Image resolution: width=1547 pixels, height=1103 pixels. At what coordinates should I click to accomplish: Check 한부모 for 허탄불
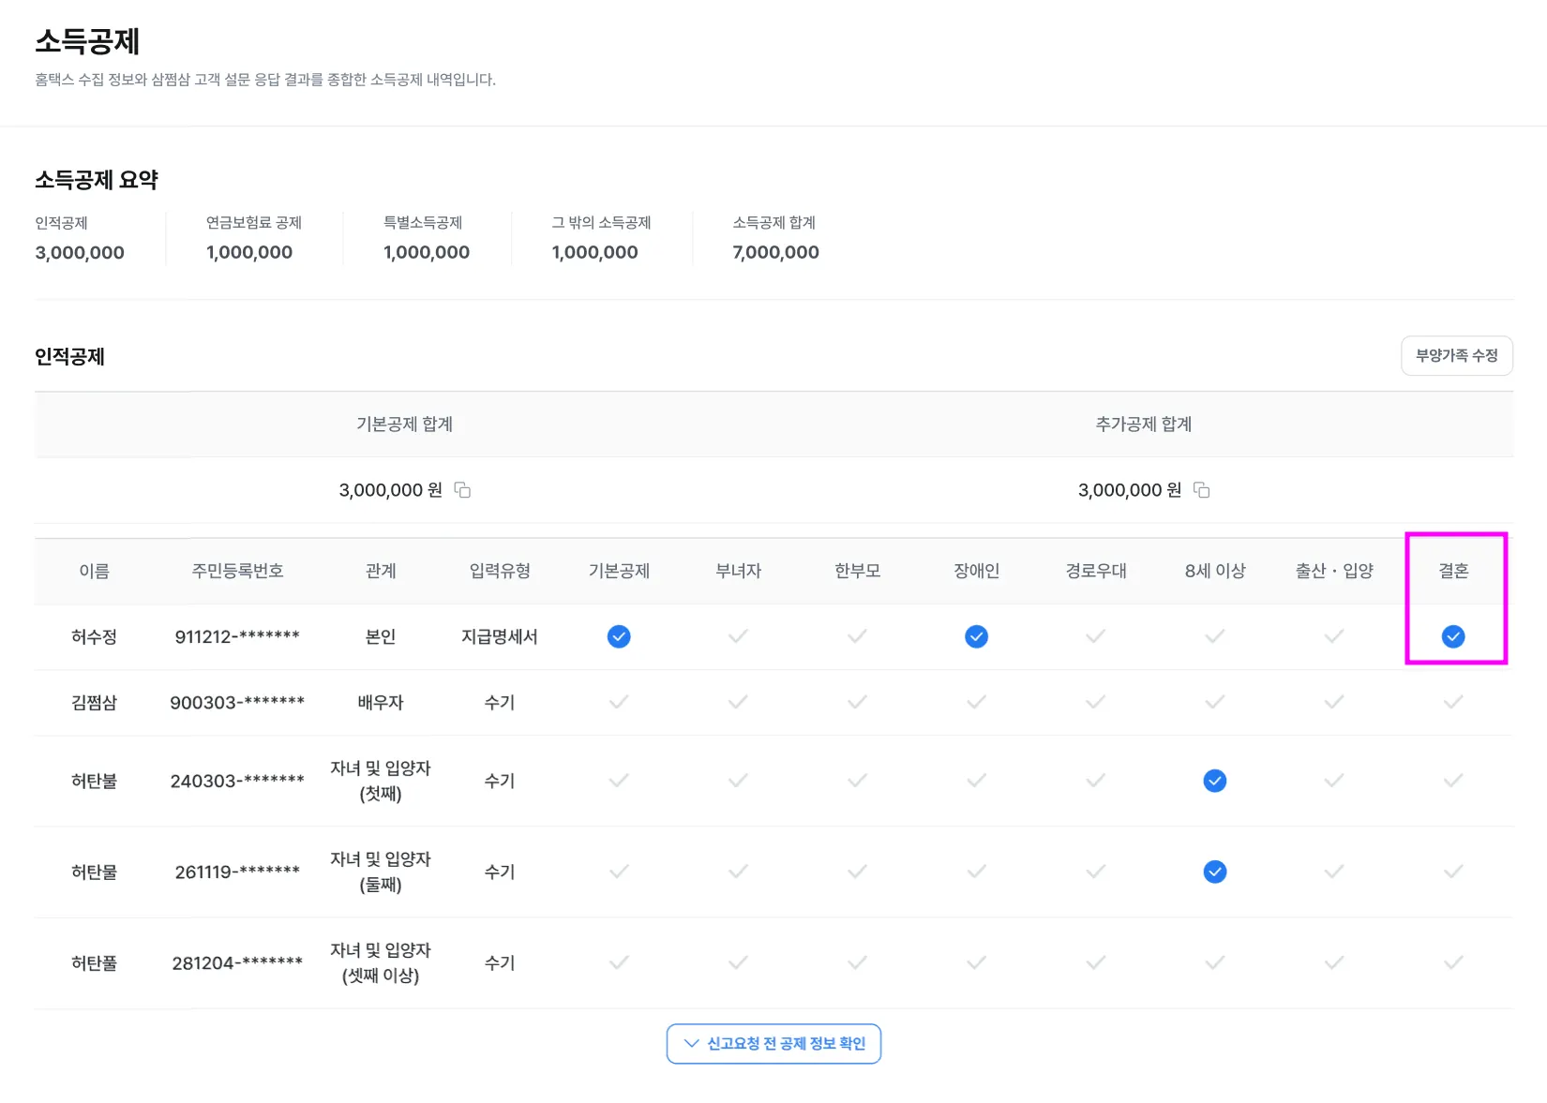click(x=857, y=781)
